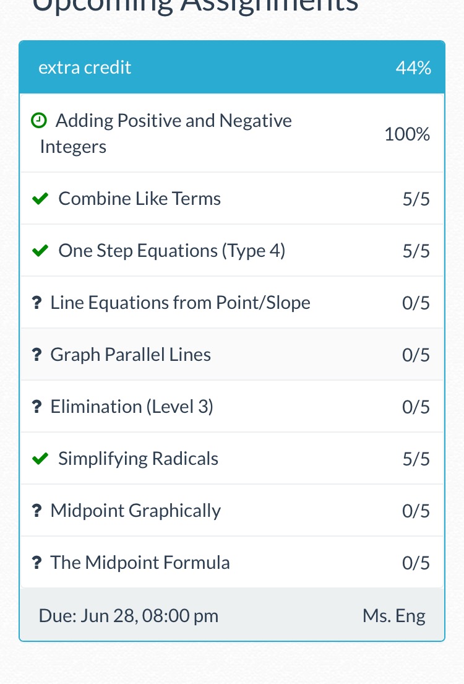The image size is (464, 684).
Task: Select Line Equations from Point/Slope assignment
Action: coord(232,302)
